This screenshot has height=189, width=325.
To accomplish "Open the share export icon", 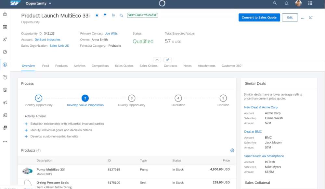I will (x=311, y=18).
